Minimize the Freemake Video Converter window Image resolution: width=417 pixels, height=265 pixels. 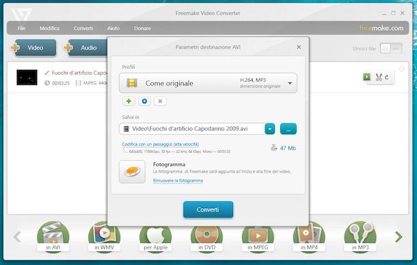click(385, 13)
